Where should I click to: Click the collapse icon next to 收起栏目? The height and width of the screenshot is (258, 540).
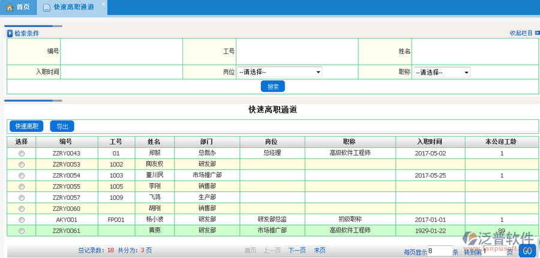(536, 33)
